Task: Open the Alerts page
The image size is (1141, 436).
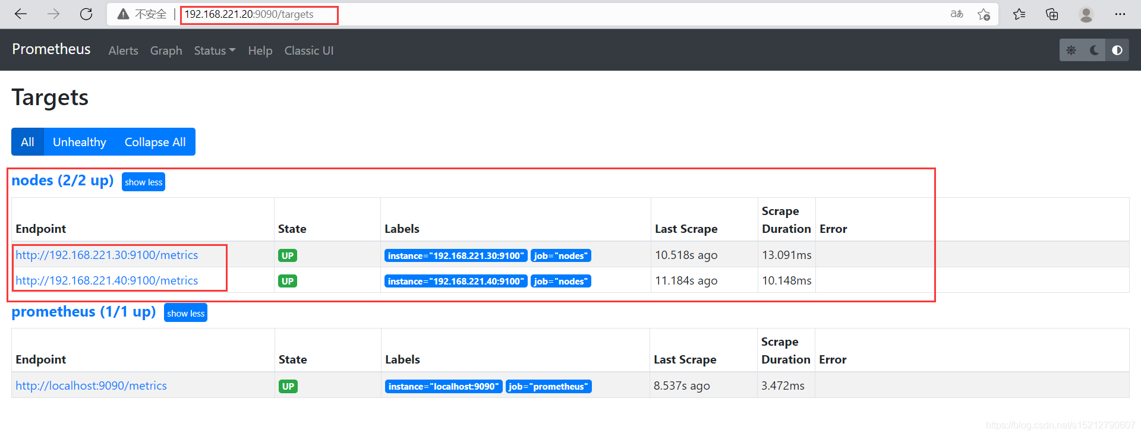Action: (123, 51)
